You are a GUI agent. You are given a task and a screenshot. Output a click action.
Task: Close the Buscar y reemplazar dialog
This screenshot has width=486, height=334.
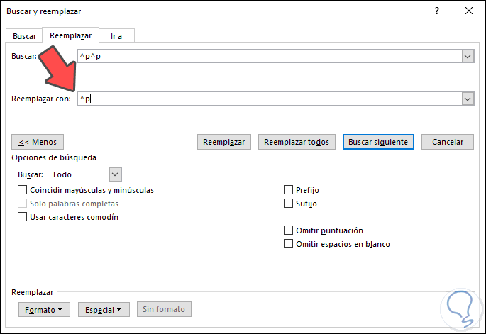[468, 11]
